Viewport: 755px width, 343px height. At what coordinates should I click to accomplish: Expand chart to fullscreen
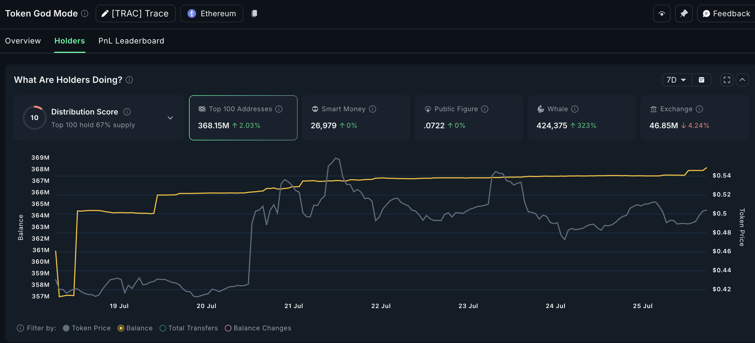click(x=727, y=80)
